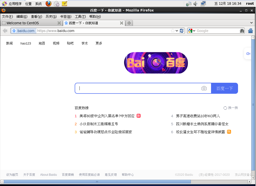Click the 意见反馈 footer link
The image size is (256, 186).
(x=111, y=175)
